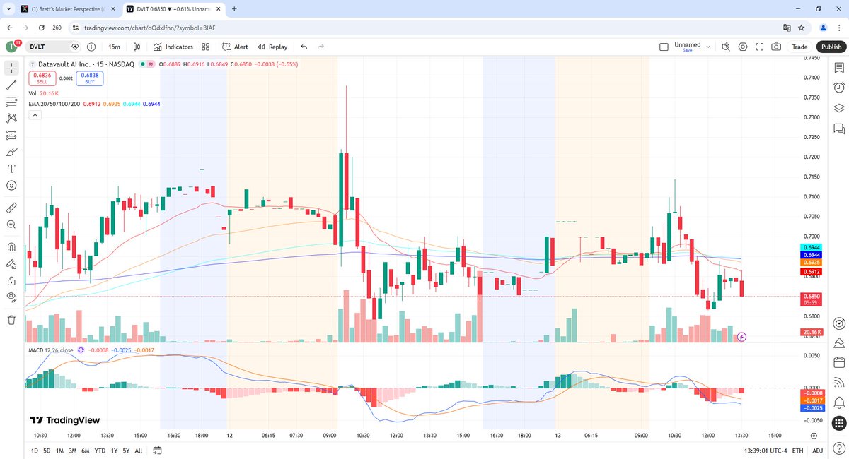Viewport: 849px width, 459px height.
Task: Open the chart patterns tool
Action: pyautogui.click(x=11, y=119)
